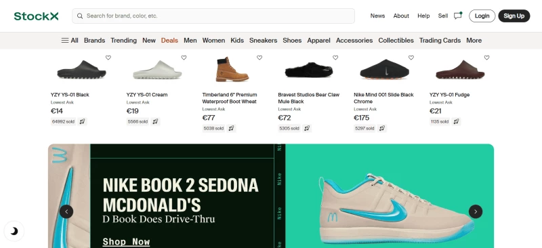Open the Timberland boot product image
542x248 pixels.
pyautogui.click(x=232, y=69)
